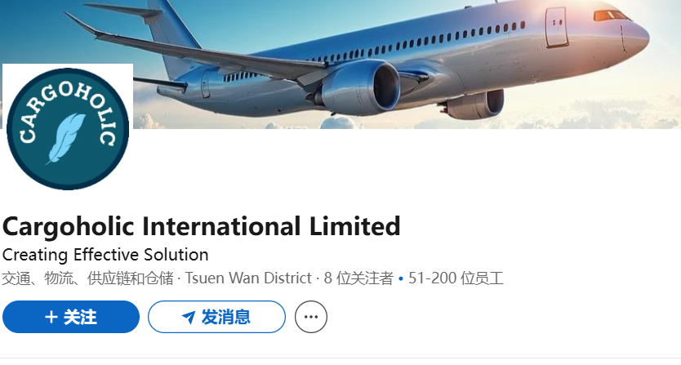
Task: Open the three-dot more options menu
Action: [311, 317]
